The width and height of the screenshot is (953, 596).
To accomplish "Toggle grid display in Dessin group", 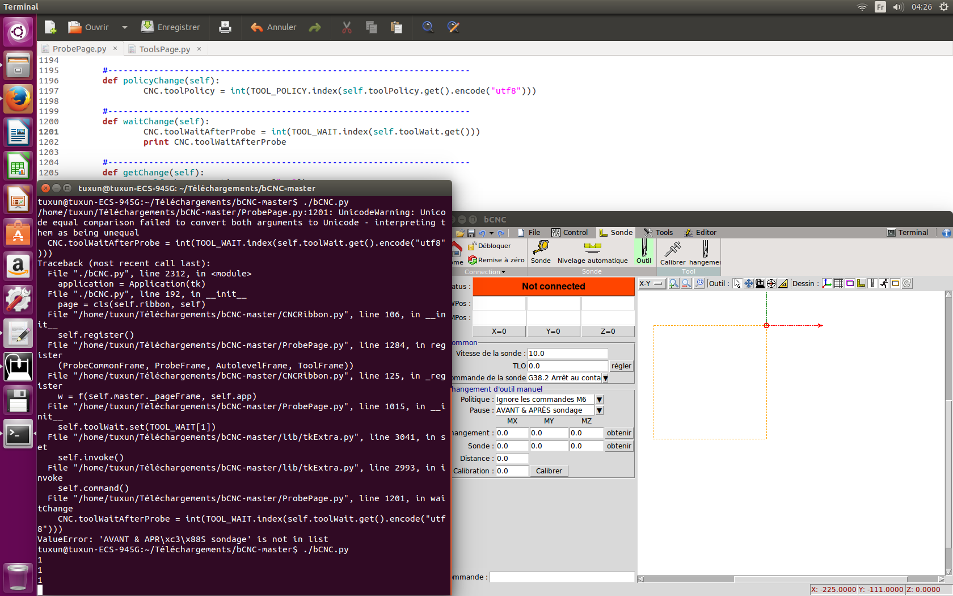I will (838, 283).
